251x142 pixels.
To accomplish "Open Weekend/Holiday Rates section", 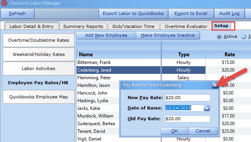I will point(39,54).
